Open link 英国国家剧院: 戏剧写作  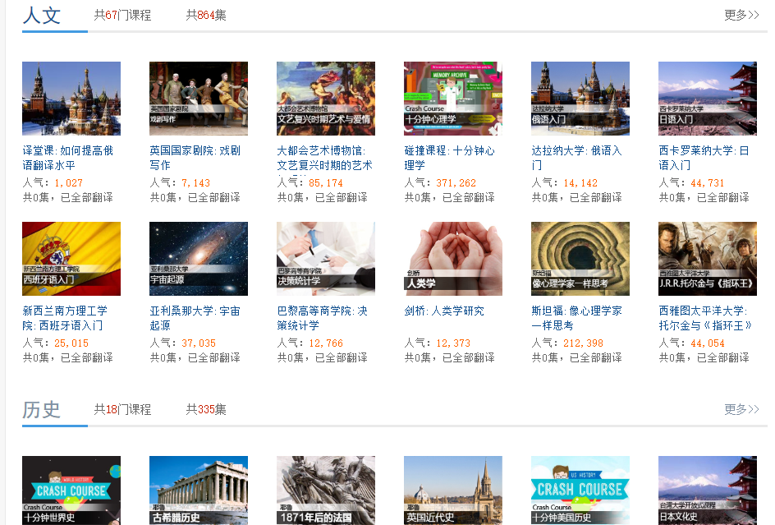pyautogui.click(x=195, y=158)
